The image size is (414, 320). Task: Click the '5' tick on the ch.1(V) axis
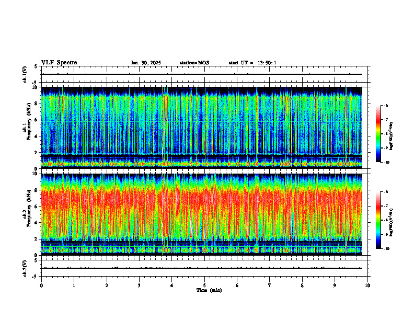click(x=37, y=67)
